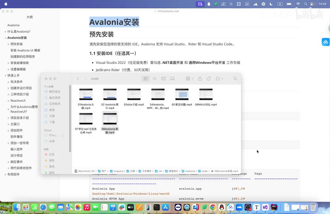
Task: Open Visual Studio icon in Dock
Action: (x=265, y=207)
